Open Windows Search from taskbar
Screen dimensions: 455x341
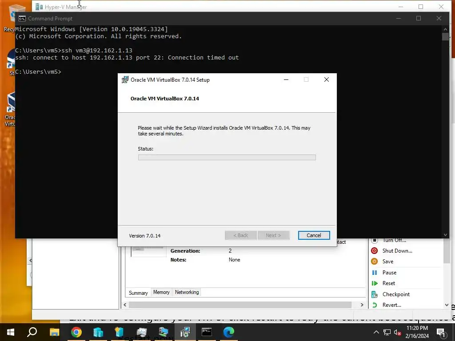click(32, 332)
